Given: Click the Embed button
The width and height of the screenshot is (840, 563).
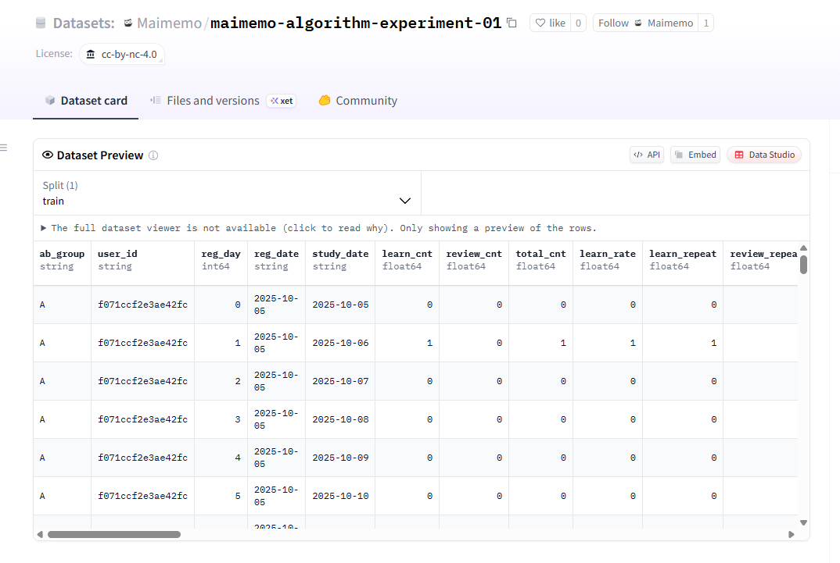Looking at the screenshot, I should (695, 155).
